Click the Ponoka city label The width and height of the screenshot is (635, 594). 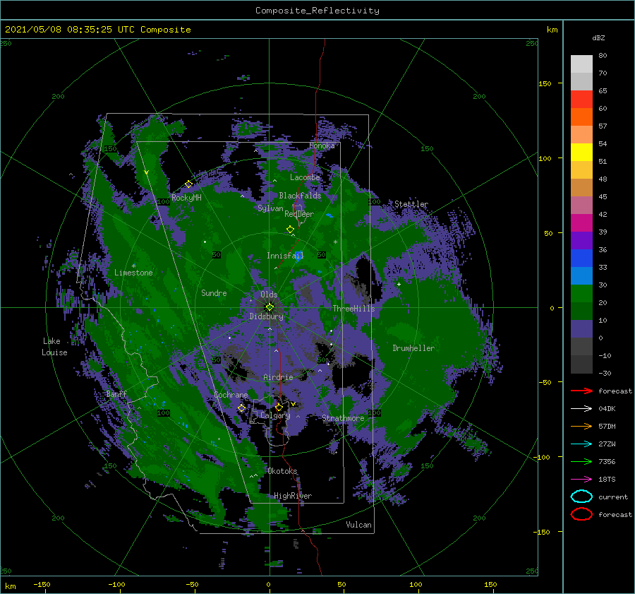[322, 145]
